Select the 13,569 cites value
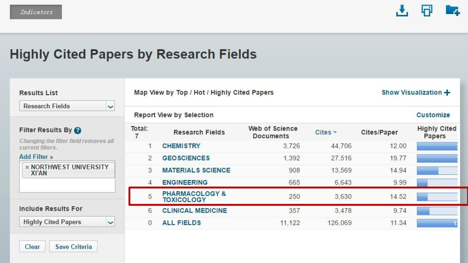The image size is (468, 263). pyautogui.click(x=341, y=170)
